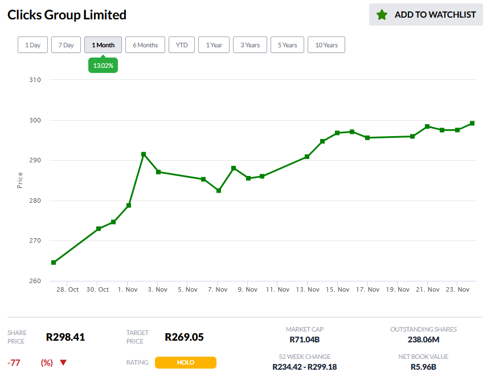Show the 10 Years chart

coord(326,45)
